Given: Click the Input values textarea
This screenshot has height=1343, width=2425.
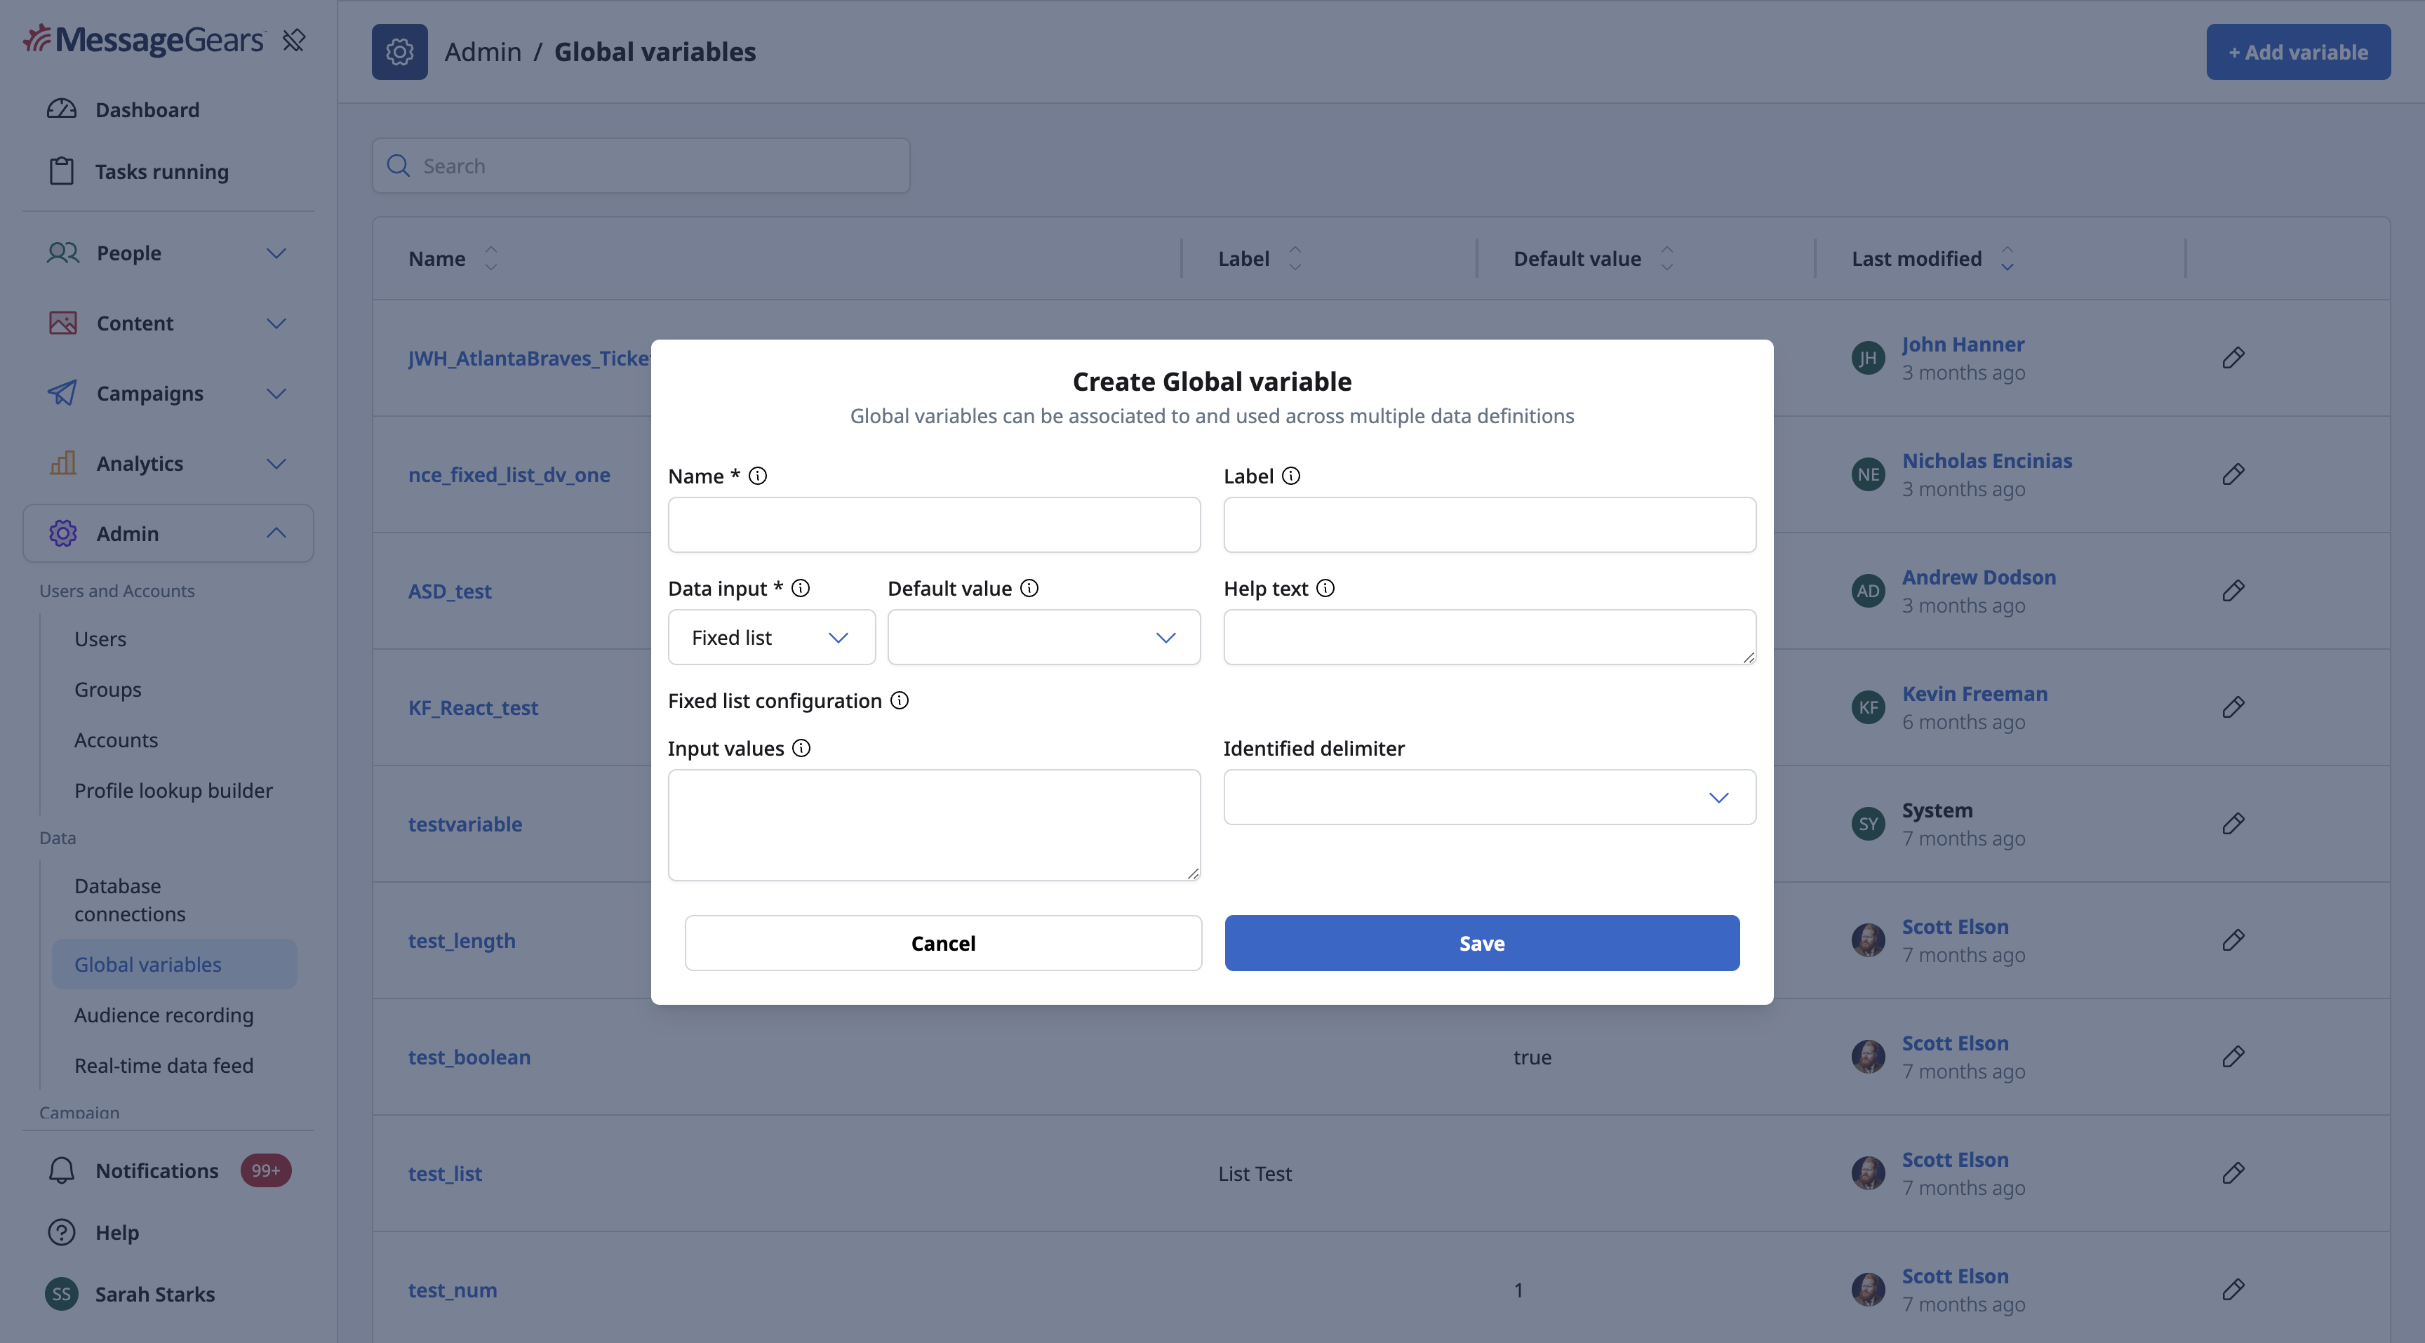Looking at the screenshot, I should pos(934,825).
